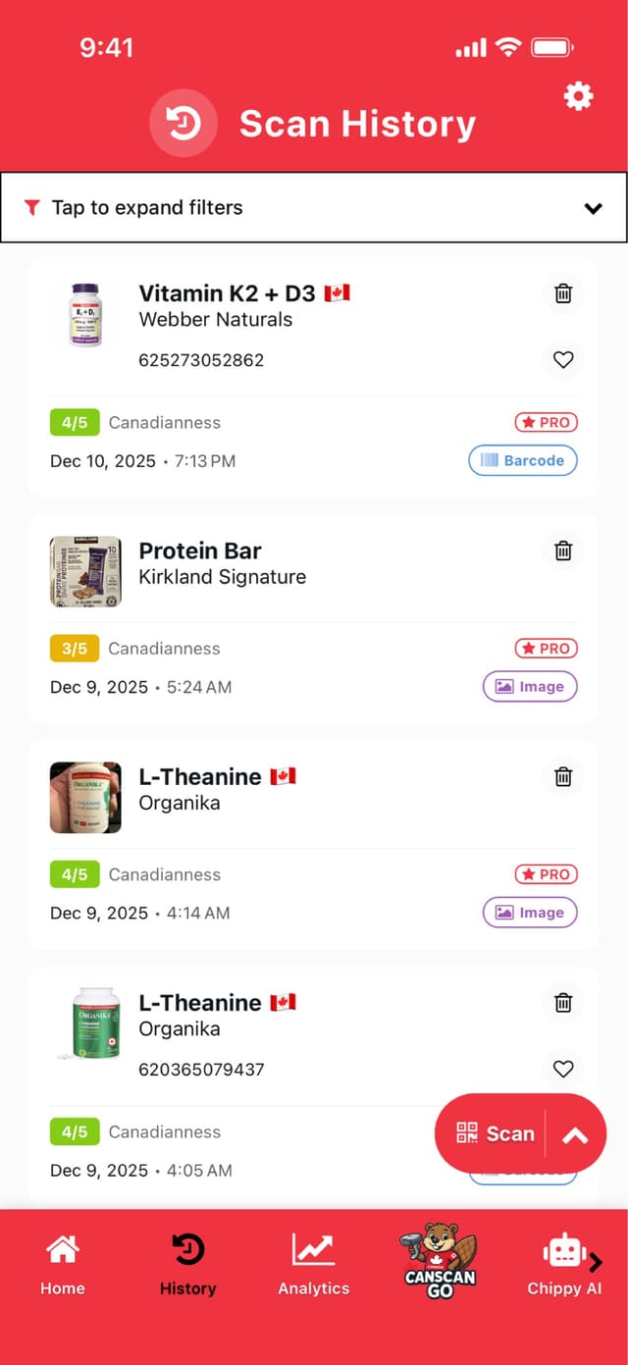
Task: Open the PRO badge on Protein Bar
Action: (x=546, y=649)
